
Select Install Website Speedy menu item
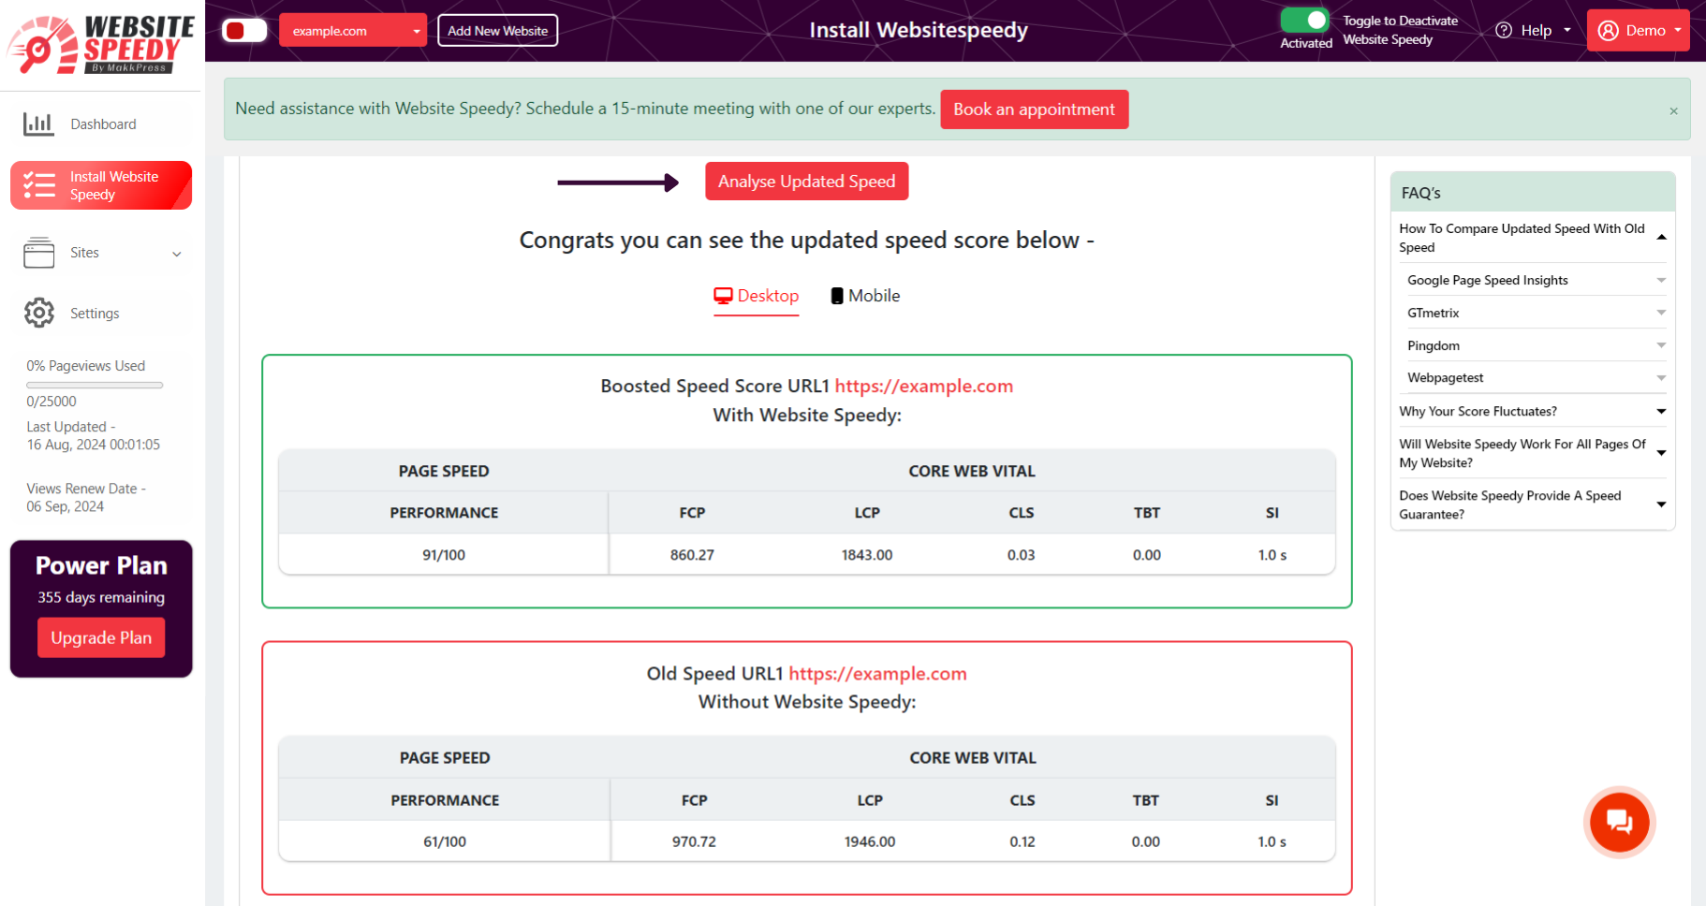pos(101,185)
